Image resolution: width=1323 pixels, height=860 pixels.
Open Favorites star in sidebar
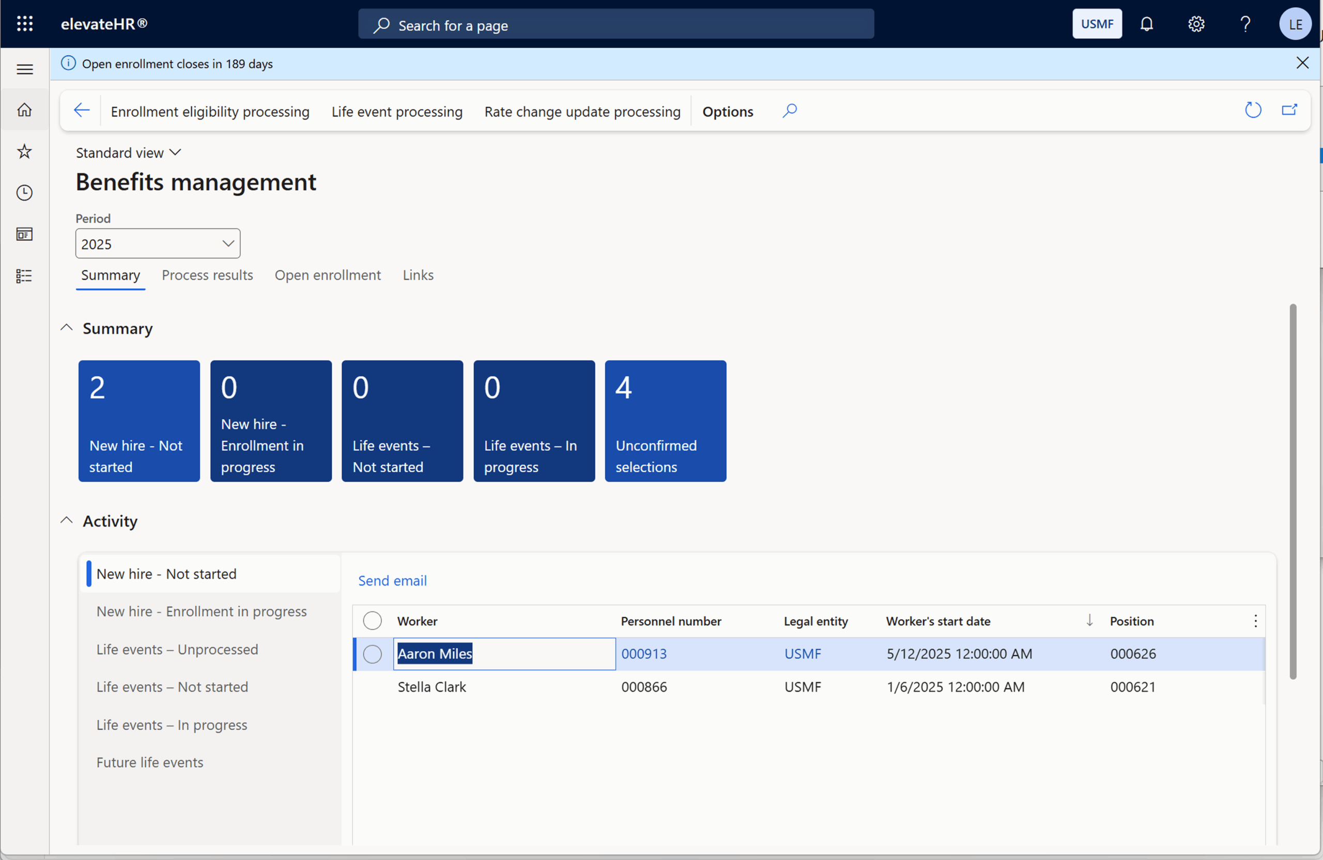click(x=24, y=151)
